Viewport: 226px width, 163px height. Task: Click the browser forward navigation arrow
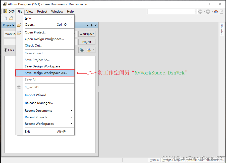click(208, 12)
